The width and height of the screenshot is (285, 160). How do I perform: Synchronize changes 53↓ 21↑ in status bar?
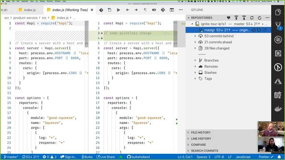click(x=30, y=157)
